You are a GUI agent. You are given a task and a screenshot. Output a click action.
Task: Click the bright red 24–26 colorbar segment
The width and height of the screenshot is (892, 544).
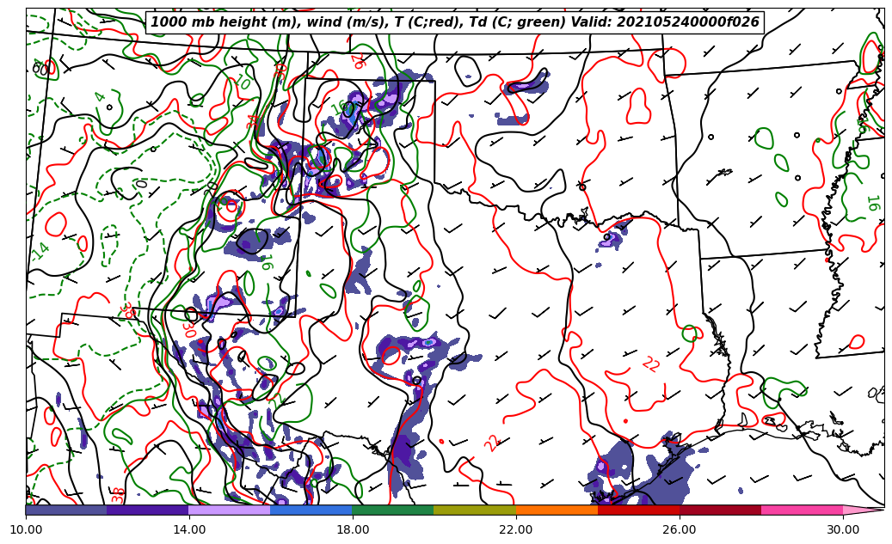(638, 510)
